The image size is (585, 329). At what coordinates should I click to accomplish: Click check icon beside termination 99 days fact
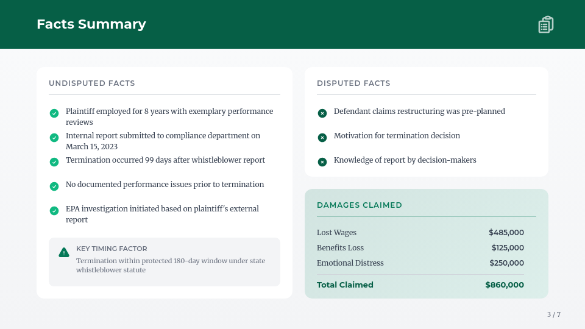click(x=54, y=162)
